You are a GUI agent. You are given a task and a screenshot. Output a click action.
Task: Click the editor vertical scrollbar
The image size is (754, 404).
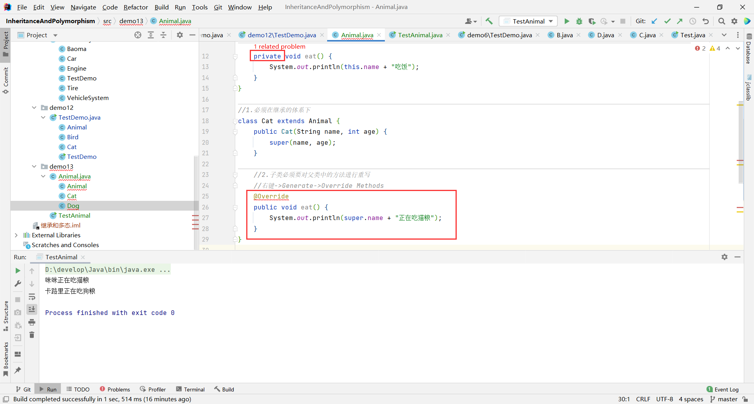741,143
